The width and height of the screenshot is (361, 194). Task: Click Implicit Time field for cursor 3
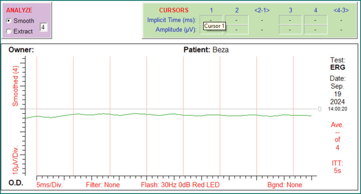click(x=291, y=20)
